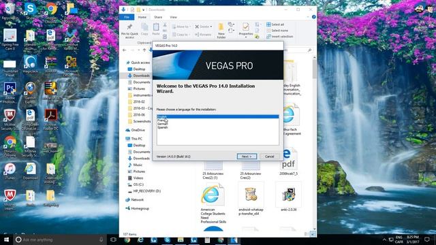
Task: Switch to the View ribbon tab
Action: (173, 17)
